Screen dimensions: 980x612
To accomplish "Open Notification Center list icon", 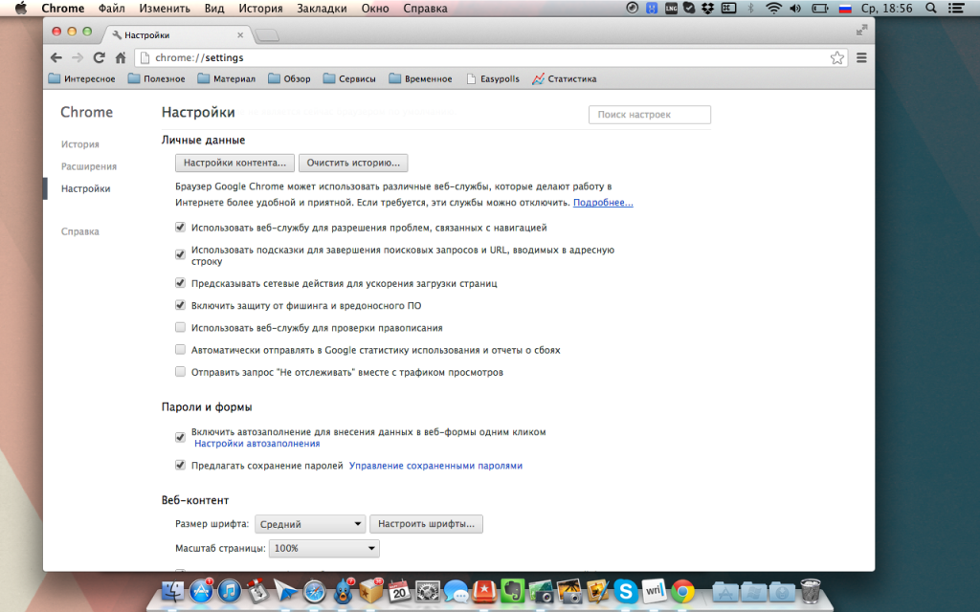I will click(955, 8).
